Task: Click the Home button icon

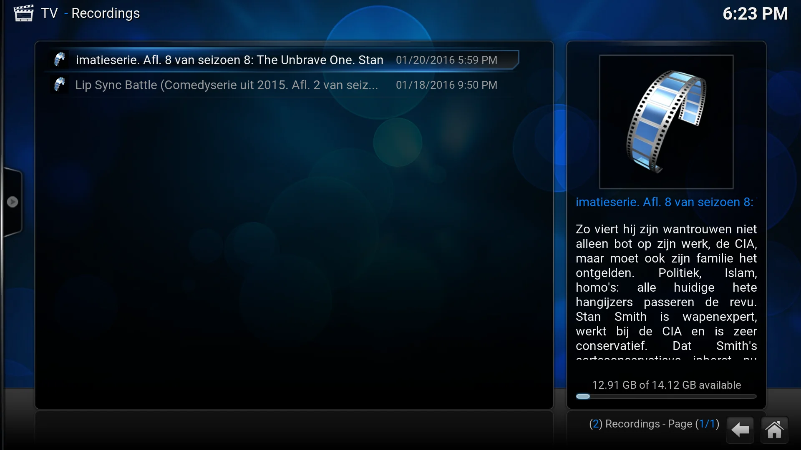Action: pyautogui.click(x=774, y=430)
